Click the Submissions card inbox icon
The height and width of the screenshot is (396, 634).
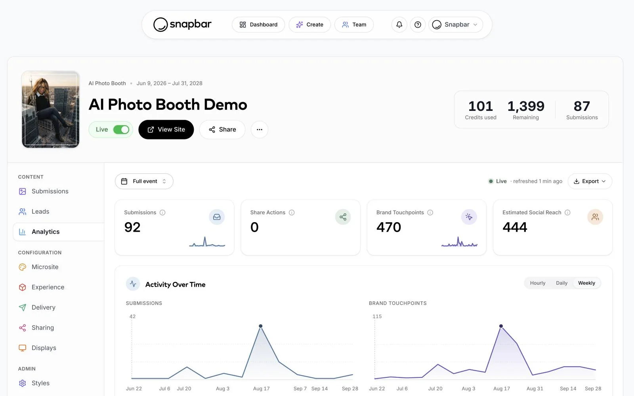[217, 217]
